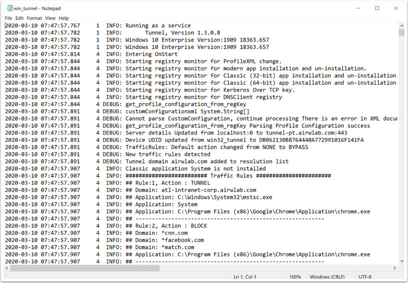Click the UTF-8 encoding status field
Image resolution: width=408 pixels, height=283 pixels.
365,277
